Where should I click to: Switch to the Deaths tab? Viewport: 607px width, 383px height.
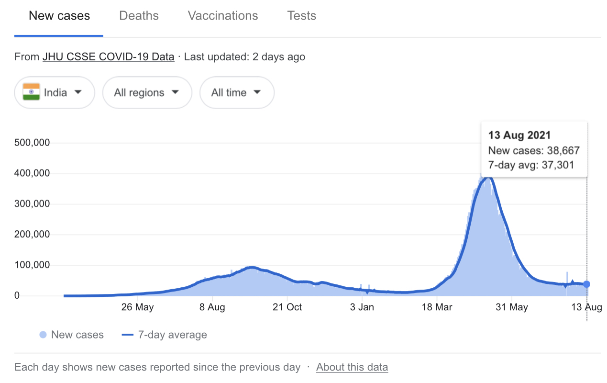point(139,16)
